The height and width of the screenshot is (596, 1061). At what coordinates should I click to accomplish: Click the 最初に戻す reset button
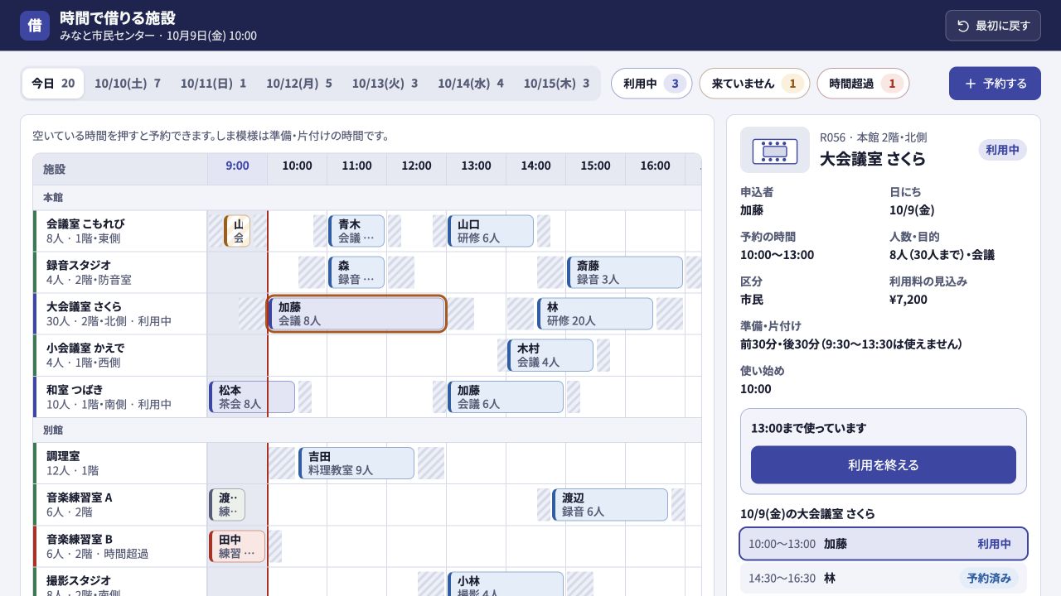point(993,26)
